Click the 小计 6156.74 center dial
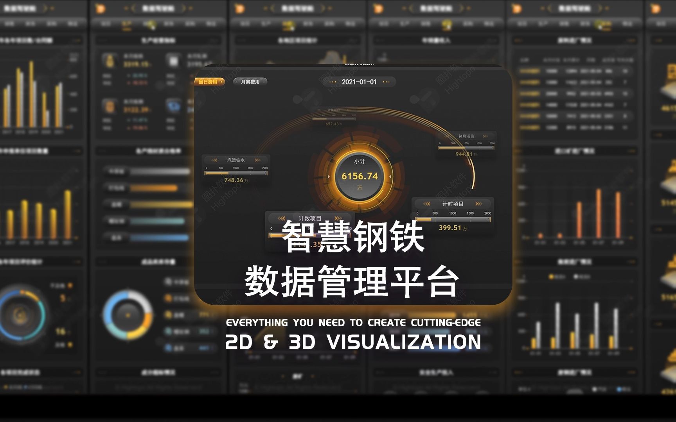676x422 pixels. pyautogui.click(x=360, y=176)
